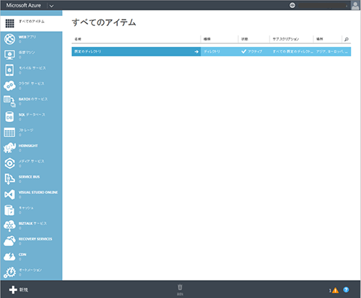
Task: Click the delete trash can icon
Action: pos(180,287)
